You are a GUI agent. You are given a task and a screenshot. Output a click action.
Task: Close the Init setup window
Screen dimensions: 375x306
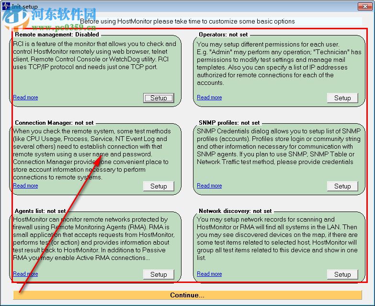pos(365,6)
